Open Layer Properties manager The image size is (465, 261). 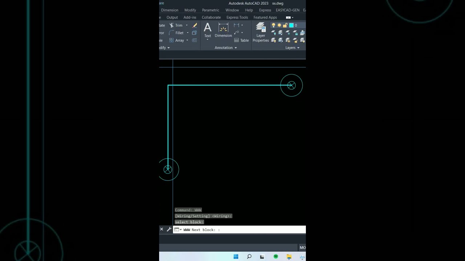coord(261,33)
